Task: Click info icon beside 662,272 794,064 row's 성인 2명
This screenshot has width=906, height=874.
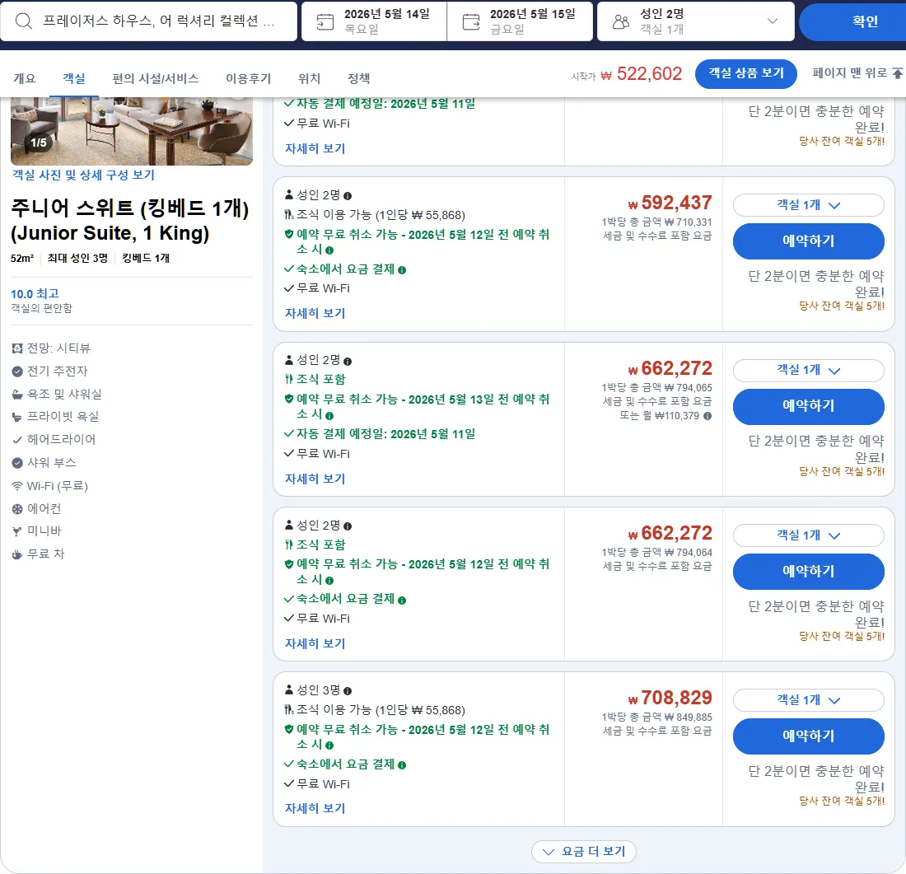Action: coord(348,526)
